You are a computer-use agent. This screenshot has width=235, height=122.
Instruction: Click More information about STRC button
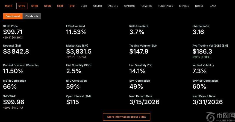[x=127, y=117]
